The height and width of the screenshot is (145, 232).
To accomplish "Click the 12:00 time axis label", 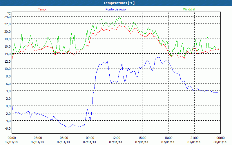I will (116, 138).
